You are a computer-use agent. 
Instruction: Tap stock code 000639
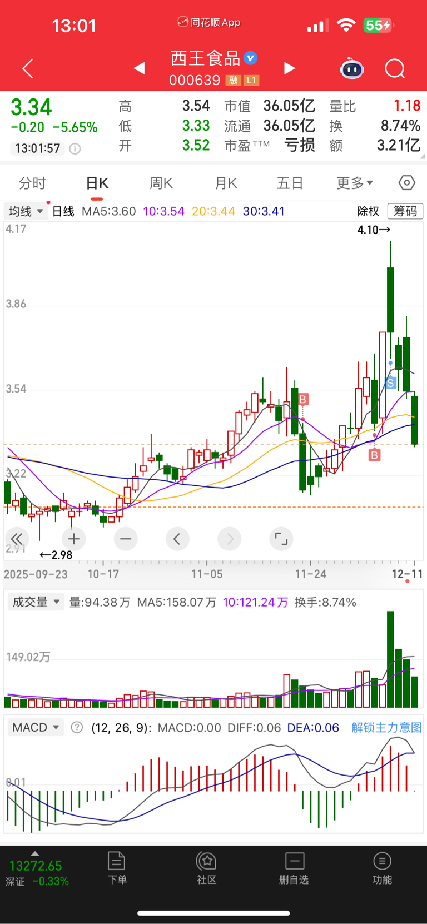coord(195,81)
